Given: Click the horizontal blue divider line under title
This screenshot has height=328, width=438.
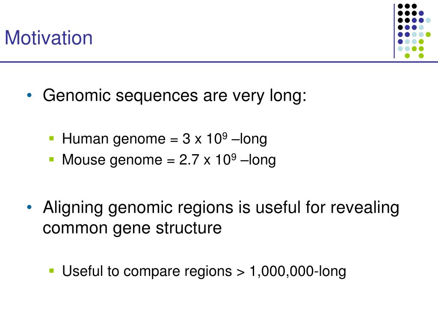Looking at the screenshot, I should coord(219,62).
